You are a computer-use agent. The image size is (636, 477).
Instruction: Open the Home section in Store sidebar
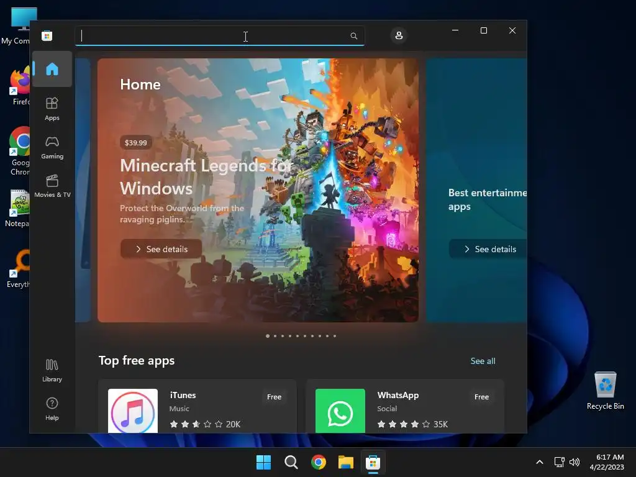(x=52, y=69)
